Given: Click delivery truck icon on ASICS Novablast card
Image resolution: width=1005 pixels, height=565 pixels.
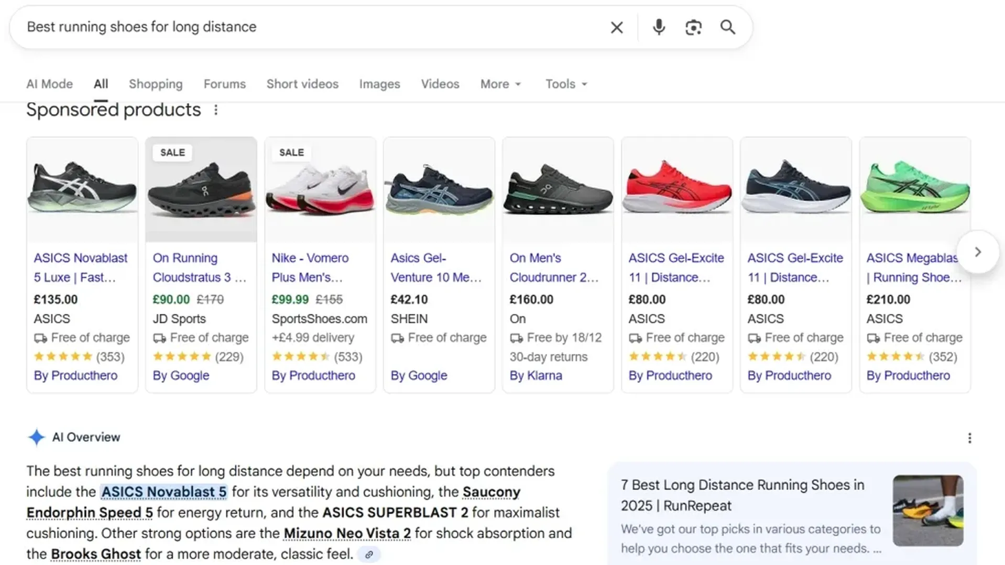Looking at the screenshot, I should [x=40, y=338].
